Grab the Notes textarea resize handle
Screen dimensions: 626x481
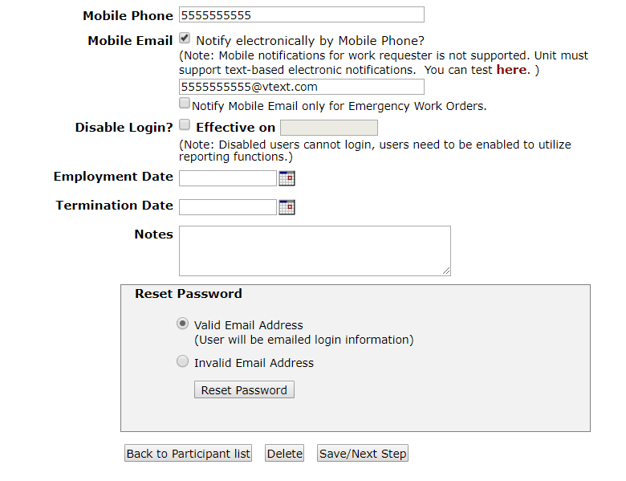tap(446, 271)
